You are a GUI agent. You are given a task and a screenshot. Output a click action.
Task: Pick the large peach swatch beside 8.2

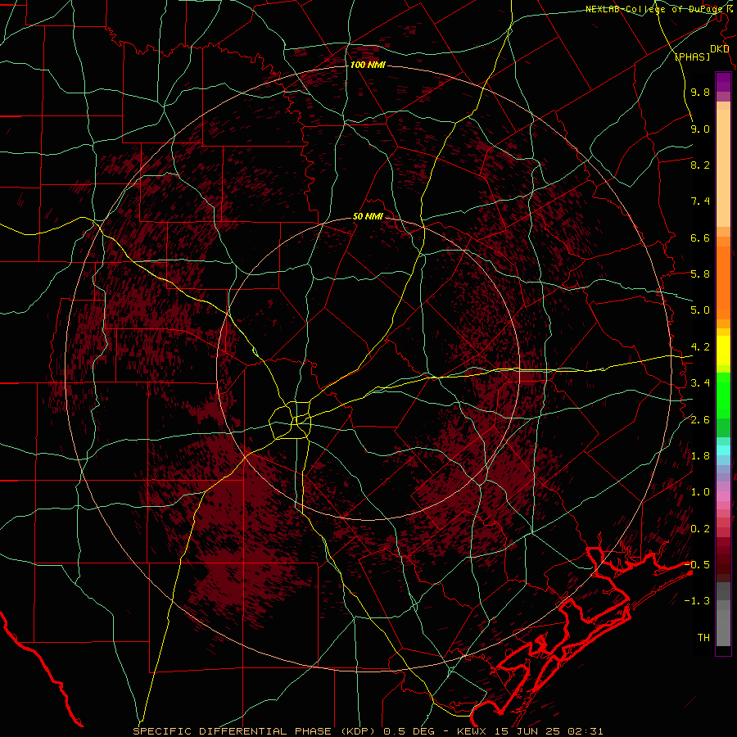723,168
